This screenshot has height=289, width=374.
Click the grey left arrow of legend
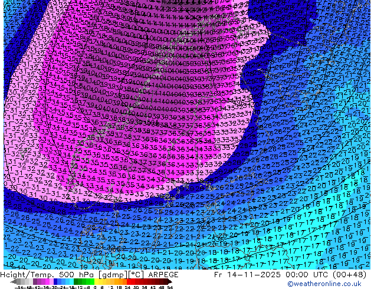pyautogui.click(x=13, y=281)
